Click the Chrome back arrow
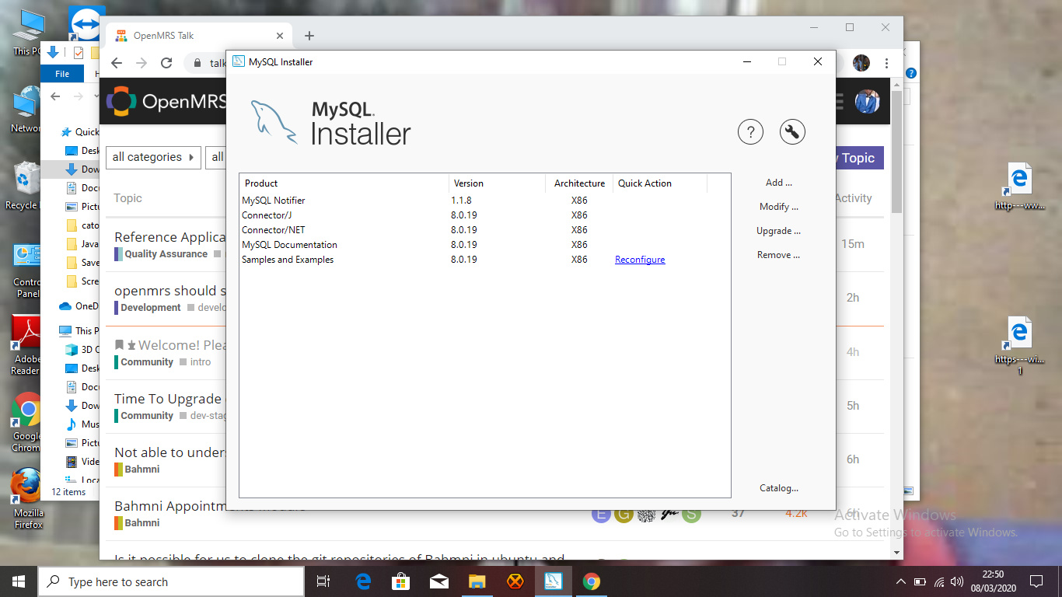This screenshot has height=597, width=1062. tap(117, 63)
